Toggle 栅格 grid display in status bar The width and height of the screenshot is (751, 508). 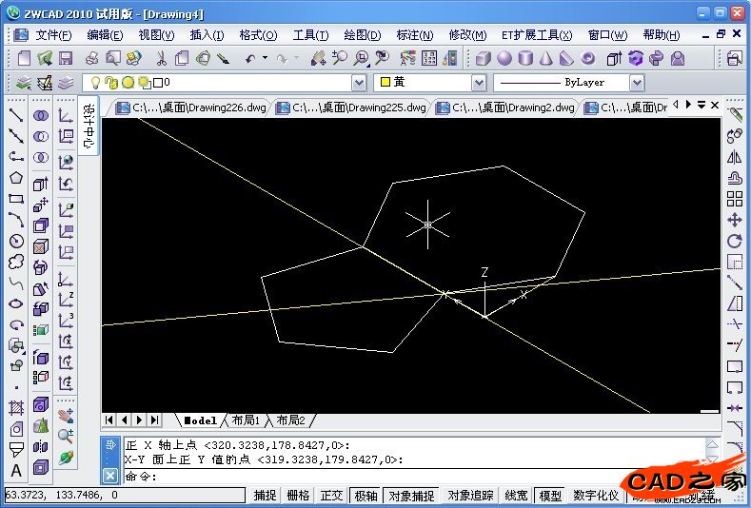click(x=298, y=495)
